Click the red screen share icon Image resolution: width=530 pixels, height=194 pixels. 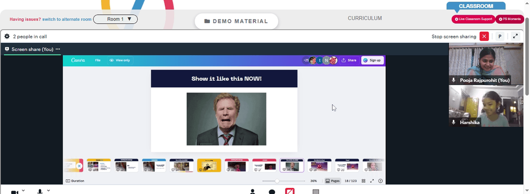click(290, 191)
